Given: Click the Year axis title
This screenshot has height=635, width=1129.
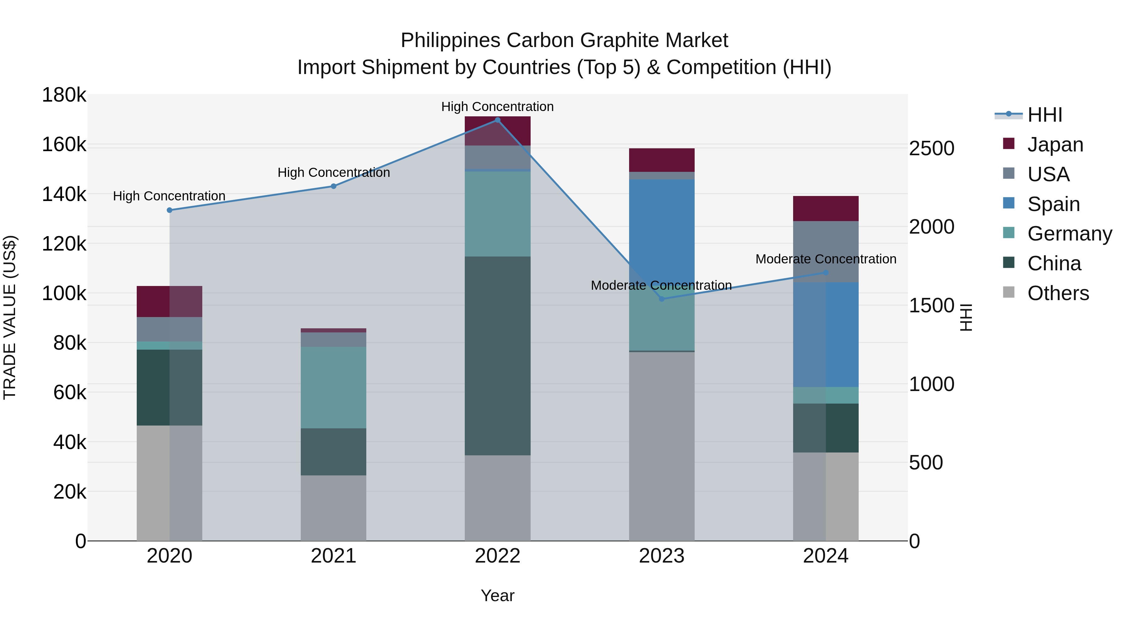Looking at the screenshot, I should click(497, 596).
